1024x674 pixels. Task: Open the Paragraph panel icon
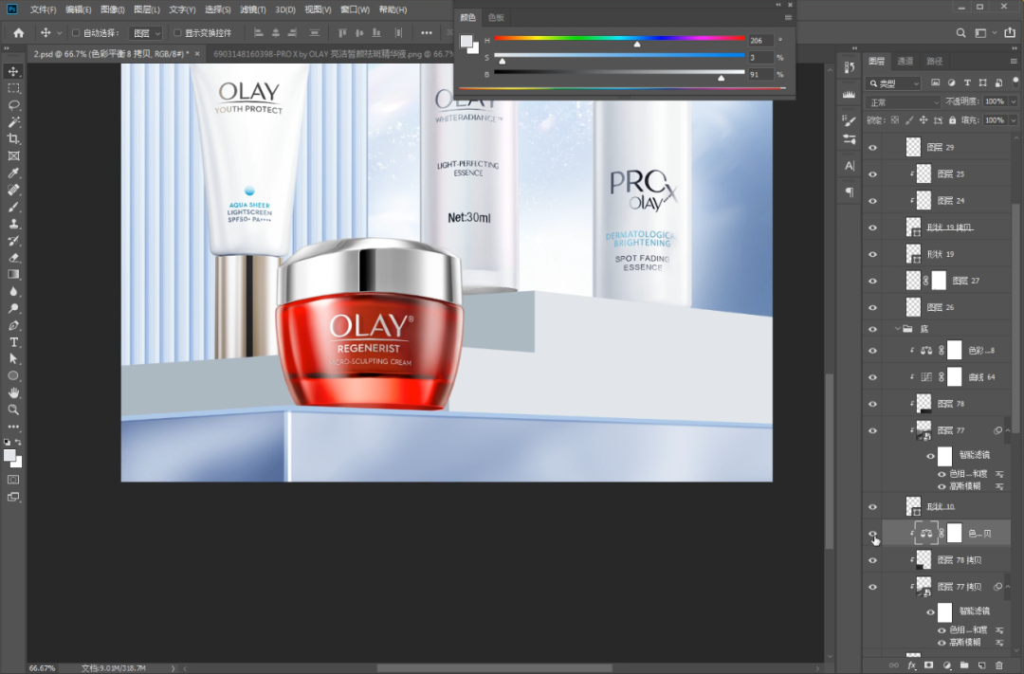[850, 192]
